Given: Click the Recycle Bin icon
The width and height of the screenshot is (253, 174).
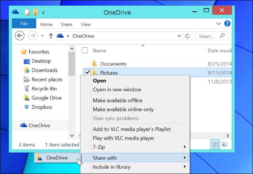Looking at the screenshot, I should point(26,88).
